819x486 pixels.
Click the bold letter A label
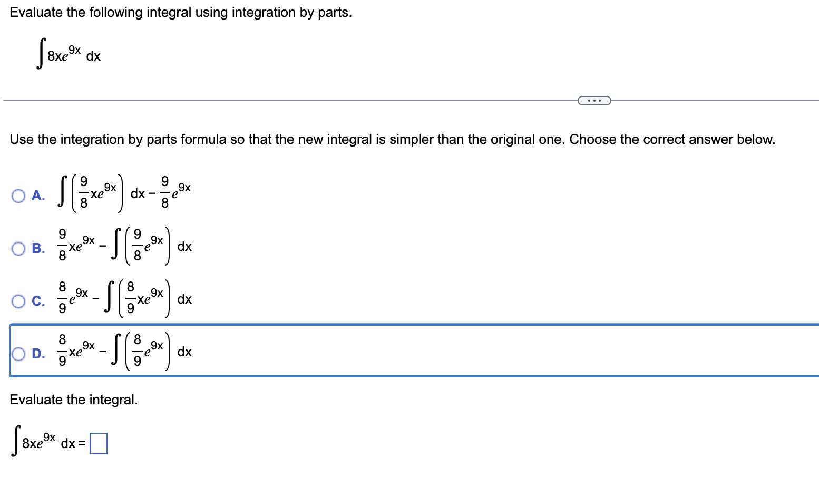pos(38,196)
